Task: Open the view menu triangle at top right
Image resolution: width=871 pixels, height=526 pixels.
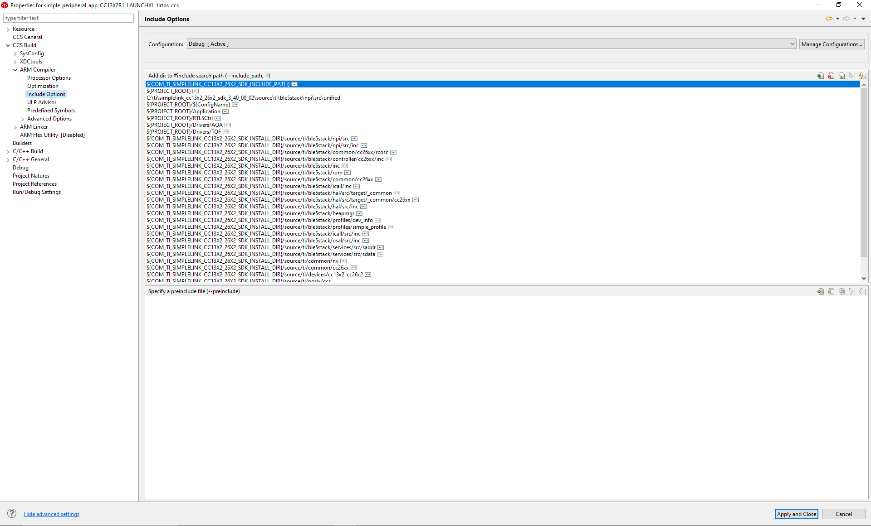Action: click(x=863, y=19)
